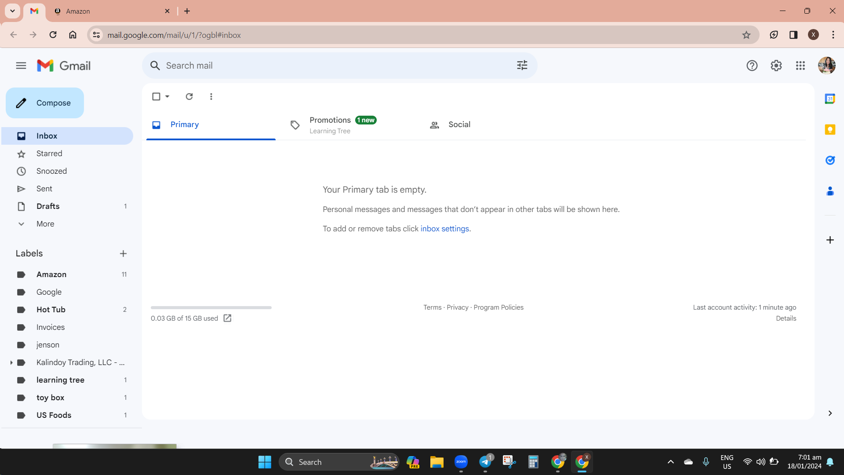Open Google Contacts side panel

pyautogui.click(x=830, y=191)
